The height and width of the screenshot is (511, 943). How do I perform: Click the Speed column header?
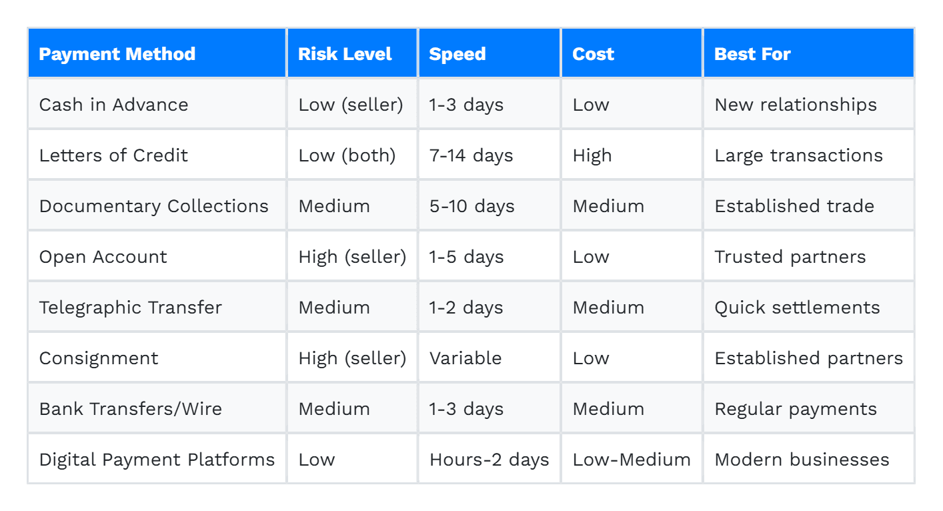[x=490, y=53]
